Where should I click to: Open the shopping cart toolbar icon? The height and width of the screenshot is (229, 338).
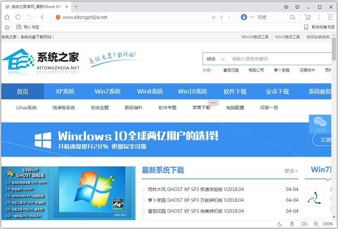(x=308, y=17)
